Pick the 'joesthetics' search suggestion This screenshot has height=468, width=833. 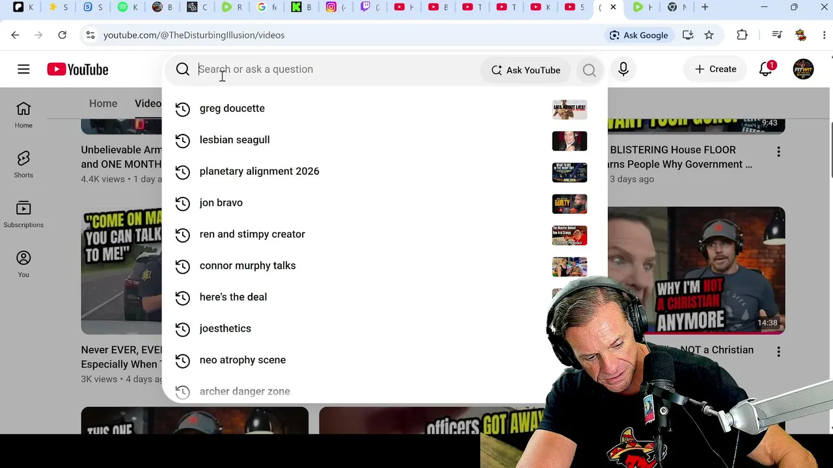pos(356,329)
